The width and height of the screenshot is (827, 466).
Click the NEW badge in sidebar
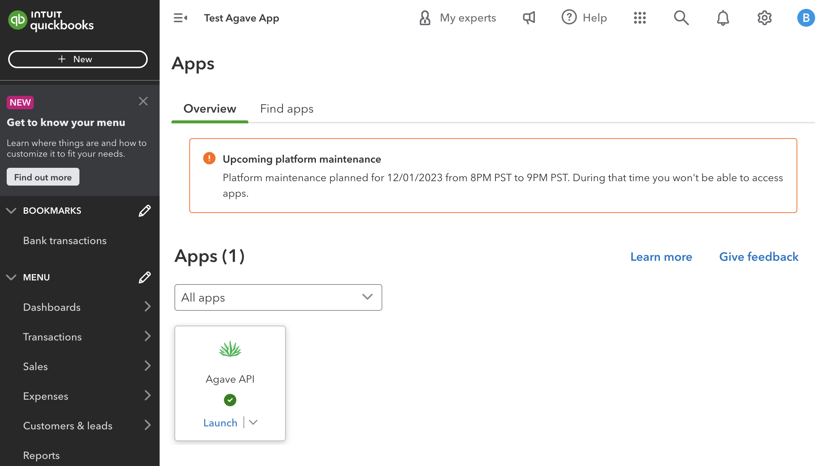[x=20, y=103]
